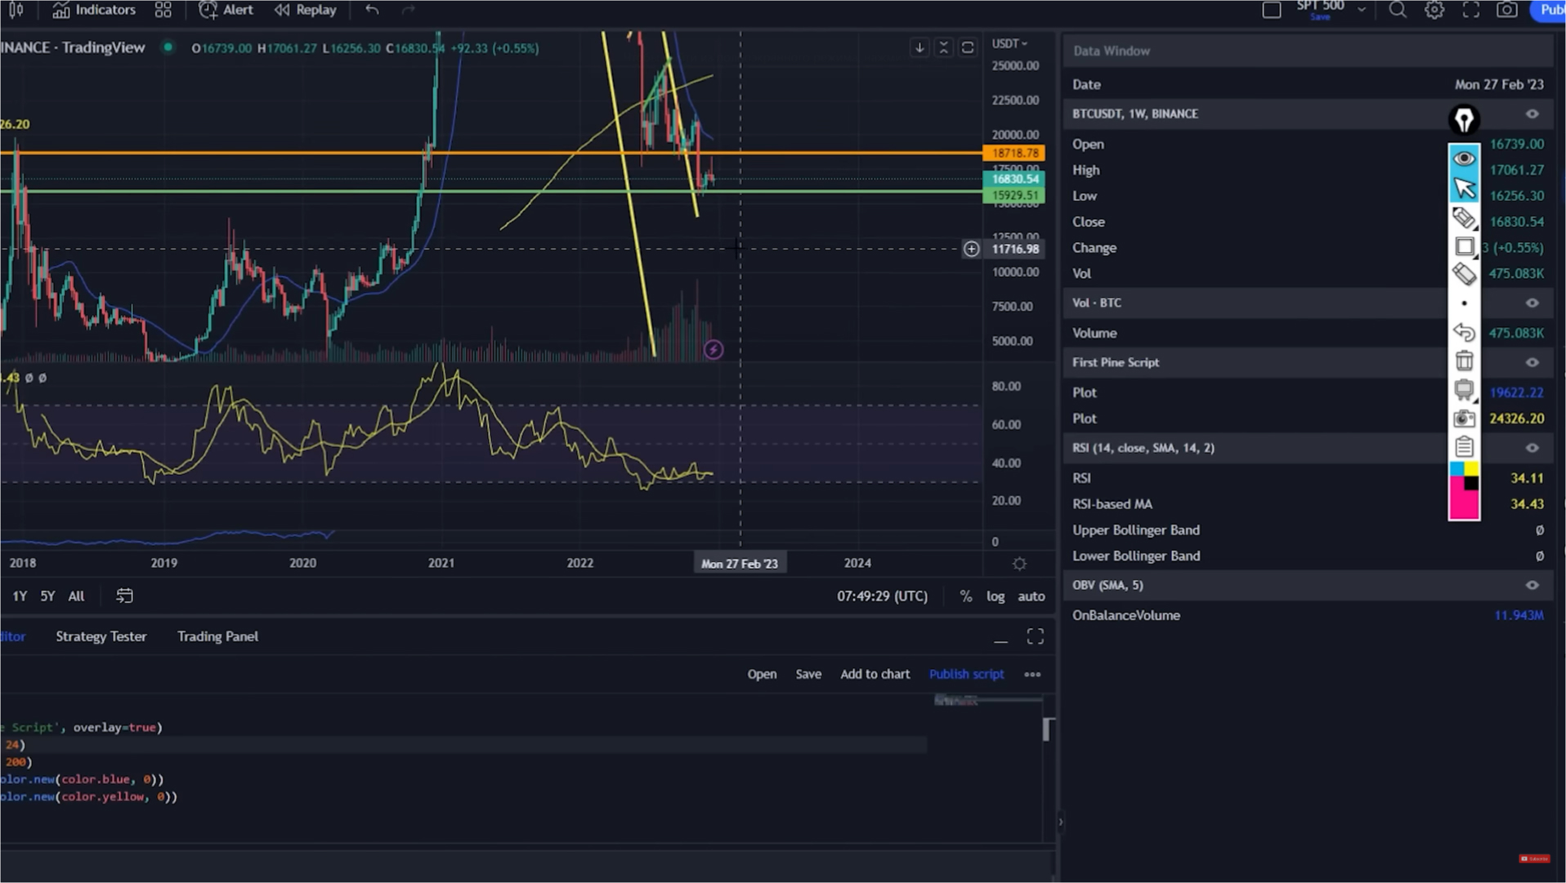Toggle visibility eye for First Pine Script
This screenshot has width=1566, height=883.
[1532, 362]
